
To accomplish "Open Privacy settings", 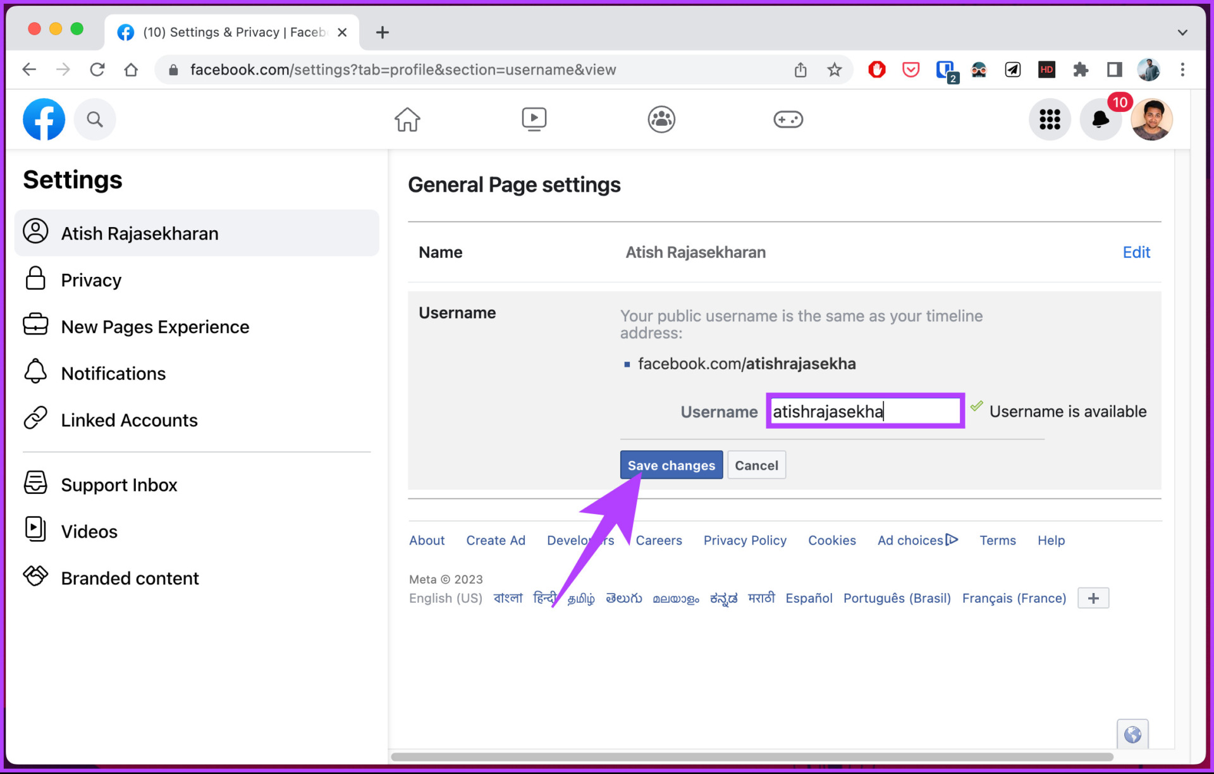I will pos(197,280).
